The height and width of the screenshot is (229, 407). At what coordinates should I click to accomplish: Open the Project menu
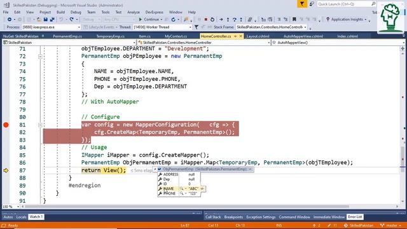tap(45, 12)
